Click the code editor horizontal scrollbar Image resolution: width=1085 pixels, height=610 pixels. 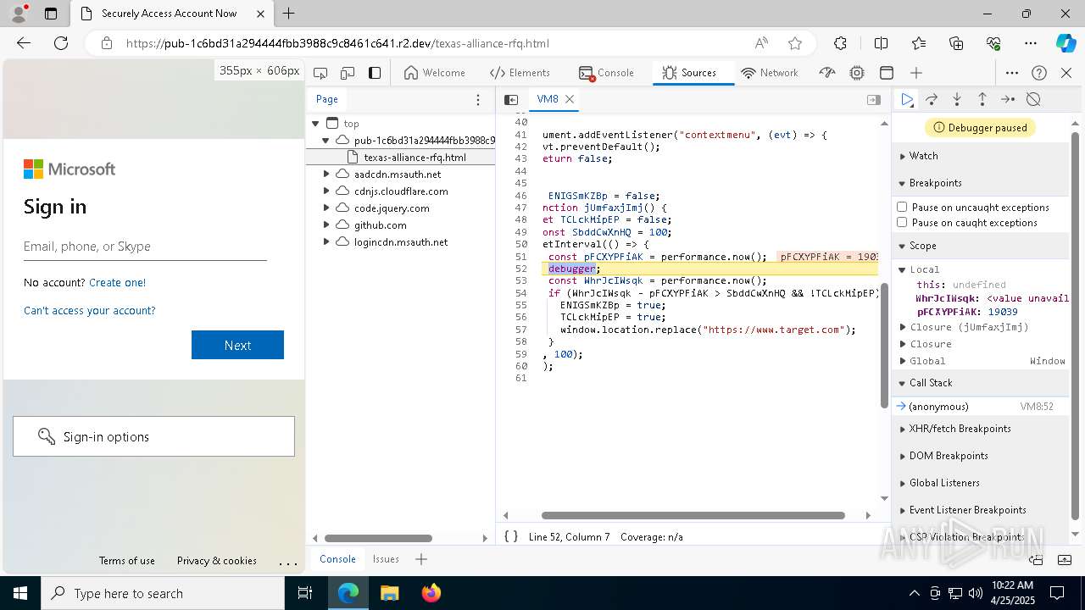pos(693,515)
